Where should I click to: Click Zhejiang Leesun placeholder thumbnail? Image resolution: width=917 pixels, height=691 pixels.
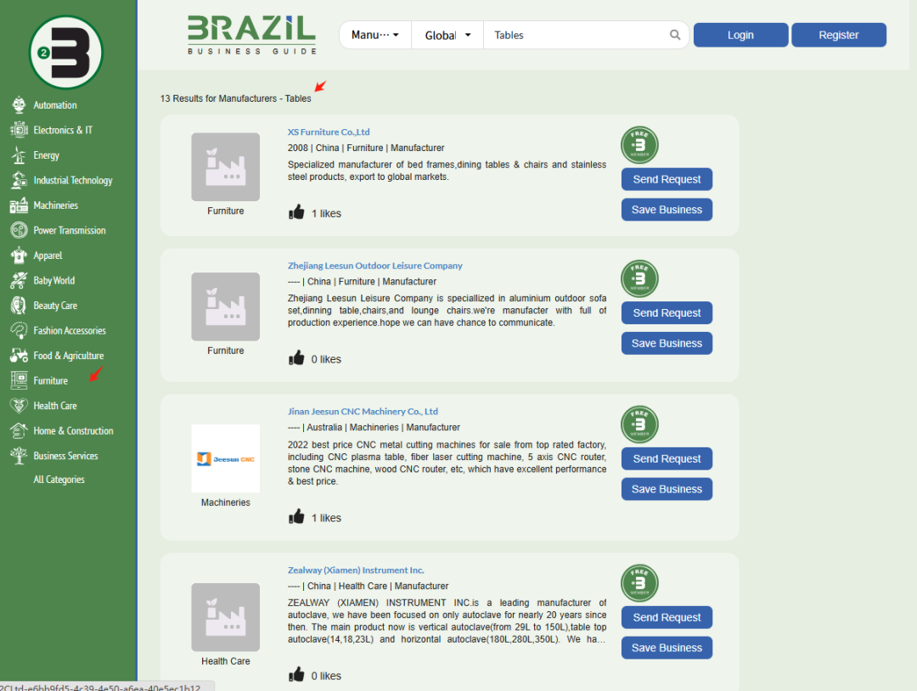226,307
